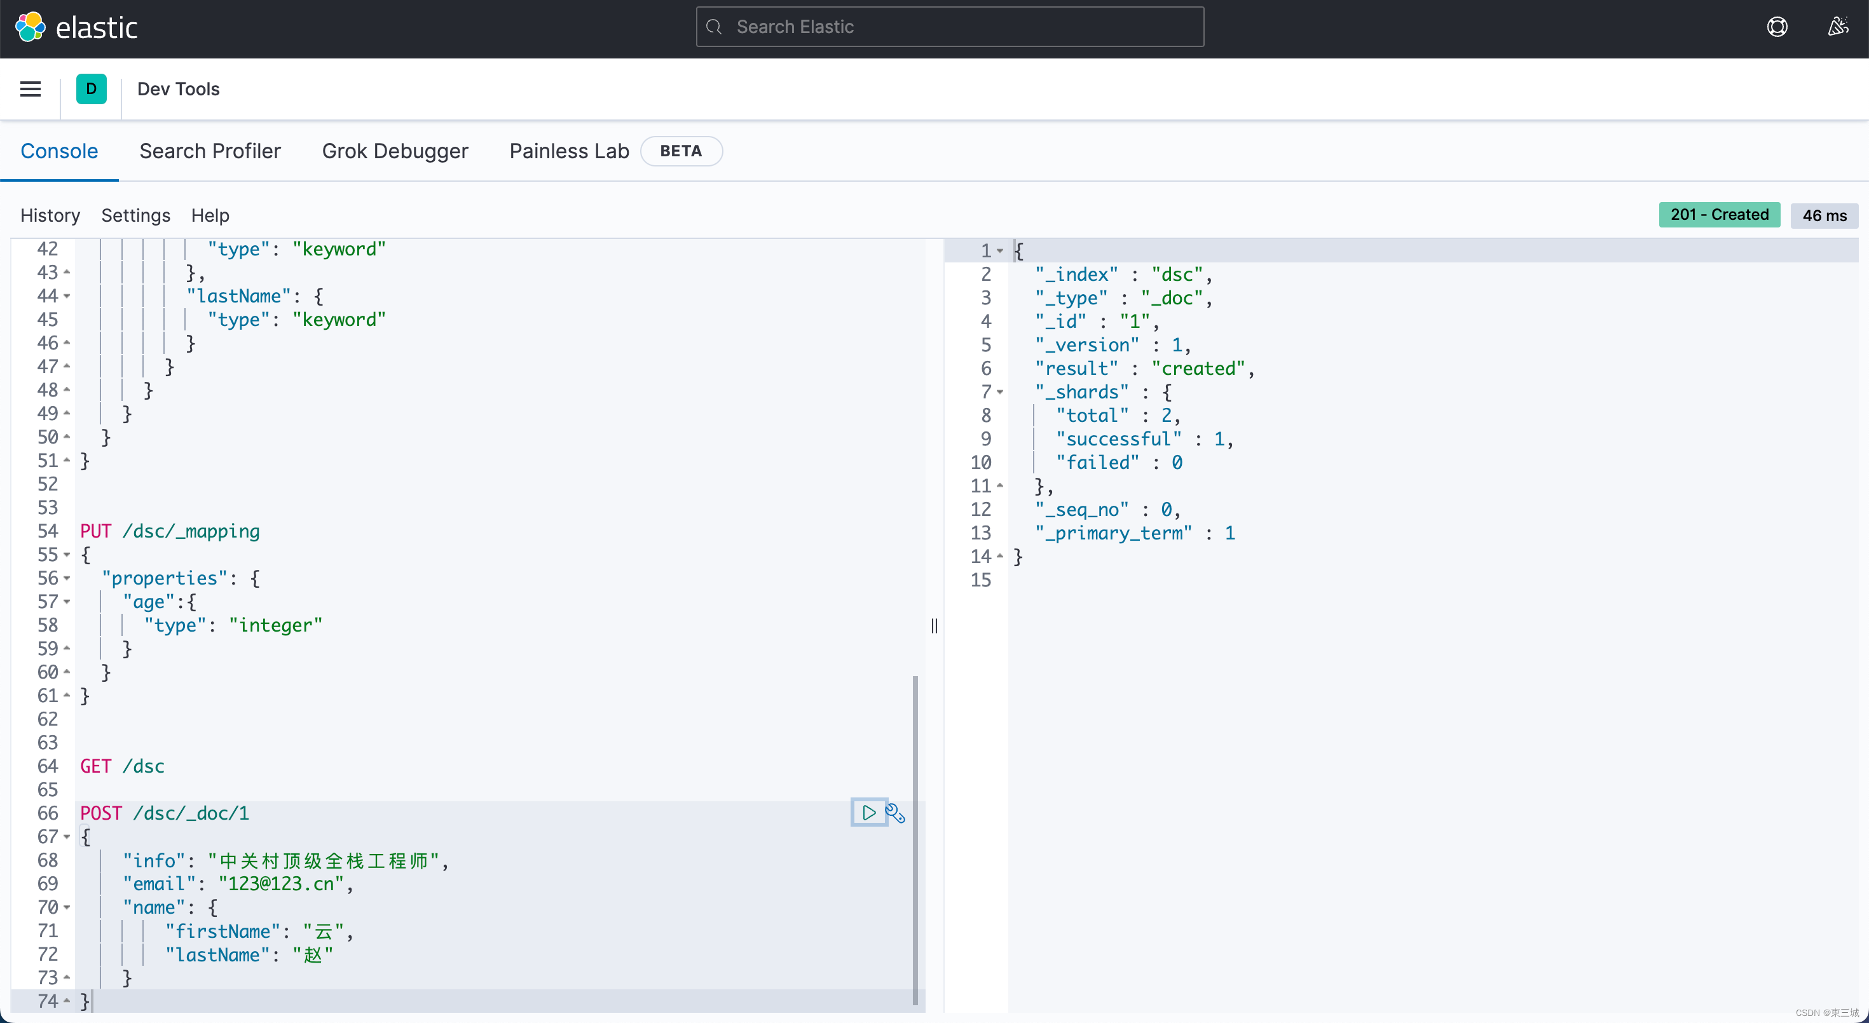Click the GET /dsc request line

click(123, 766)
